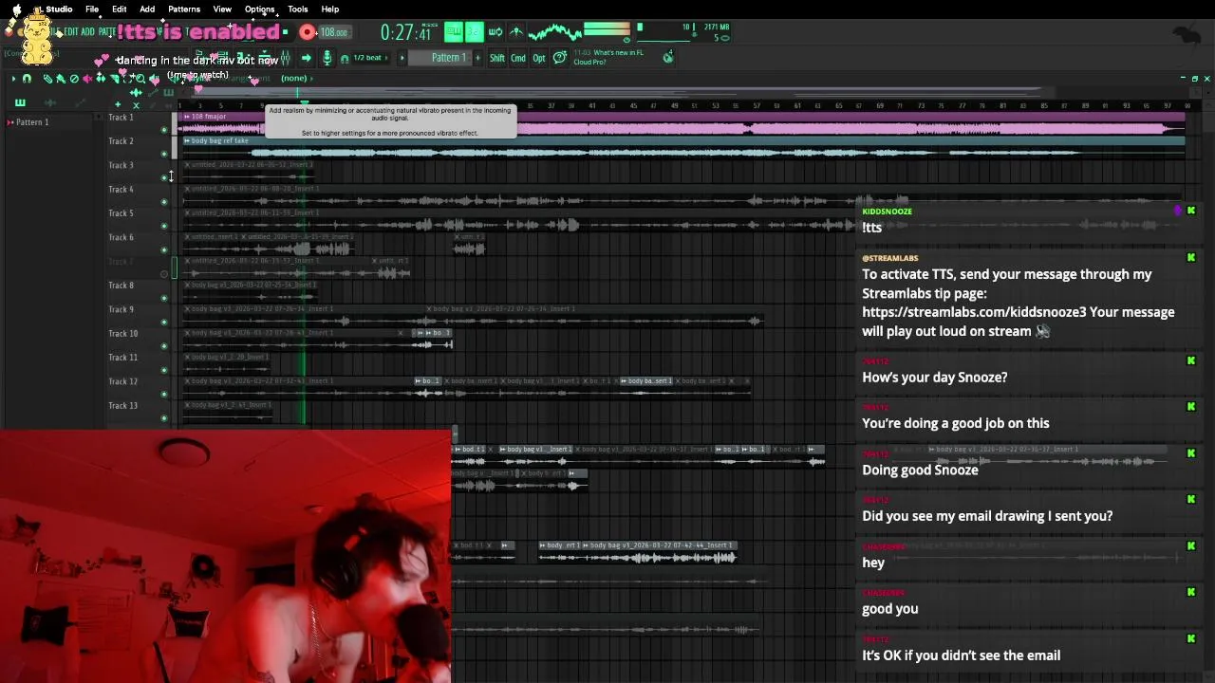Image resolution: width=1215 pixels, height=683 pixels.
Task: Open the body bag ref take clip menu
Action: (187, 140)
